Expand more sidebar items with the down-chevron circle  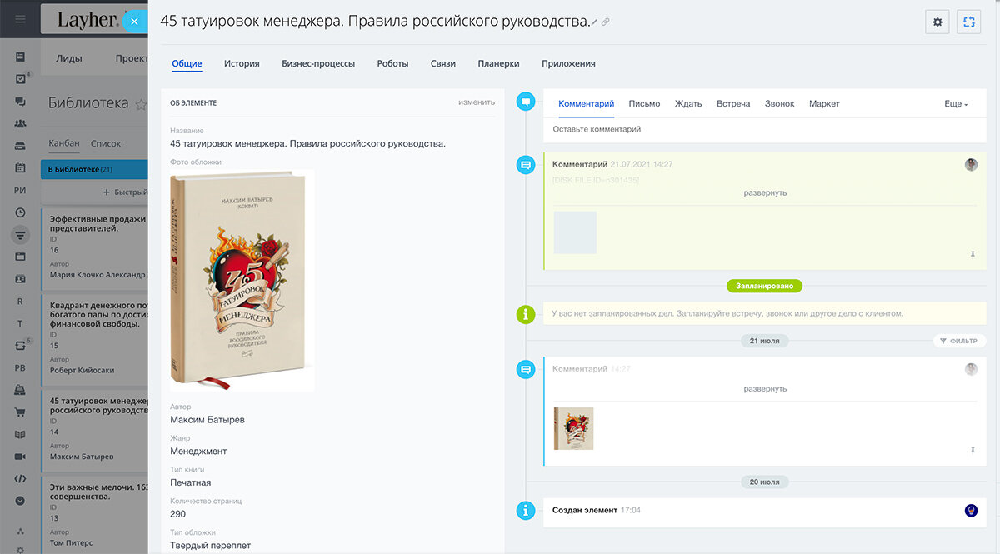pos(20,501)
